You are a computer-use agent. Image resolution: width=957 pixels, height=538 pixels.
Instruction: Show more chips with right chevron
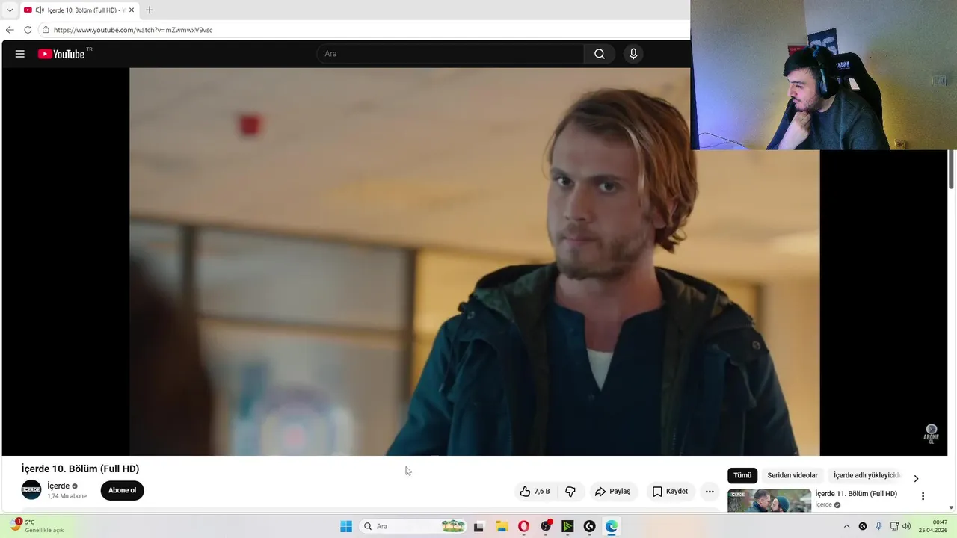coord(916,478)
